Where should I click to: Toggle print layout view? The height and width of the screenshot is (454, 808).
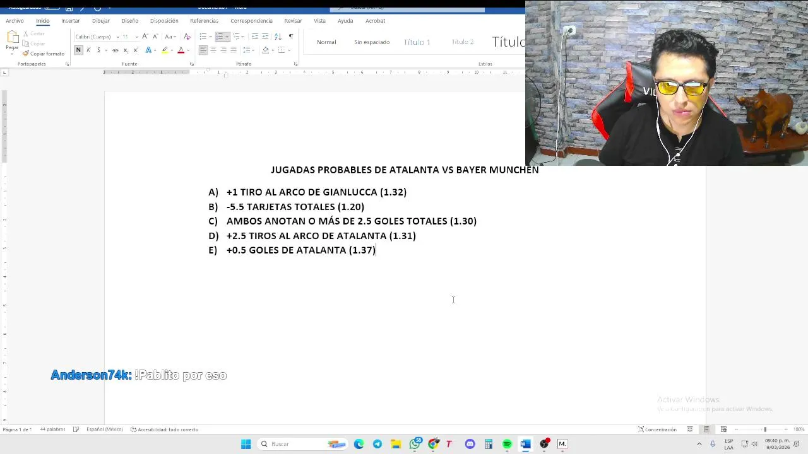(x=706, y=429)
